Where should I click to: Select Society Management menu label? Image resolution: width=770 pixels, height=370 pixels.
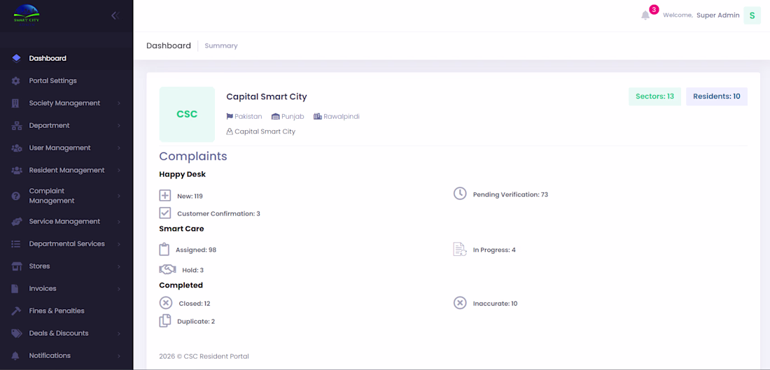[x=64, y=103]
